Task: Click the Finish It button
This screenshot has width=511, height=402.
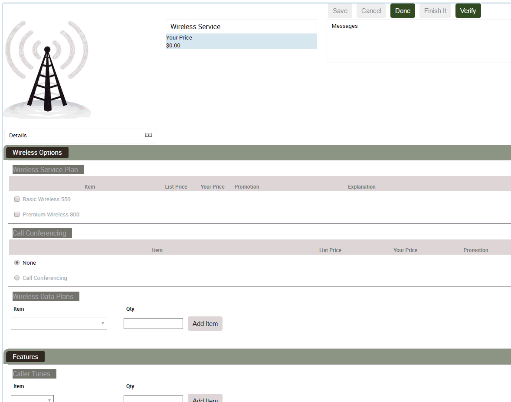Action: (x=435, y=10)
